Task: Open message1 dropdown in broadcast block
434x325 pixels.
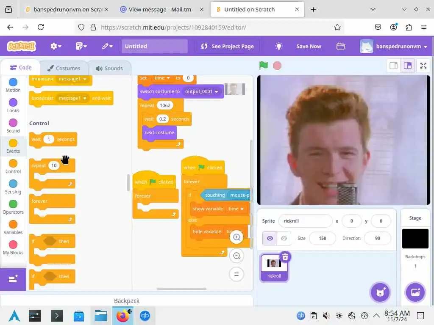Action: pyautogui.click(x=72, y=79)
